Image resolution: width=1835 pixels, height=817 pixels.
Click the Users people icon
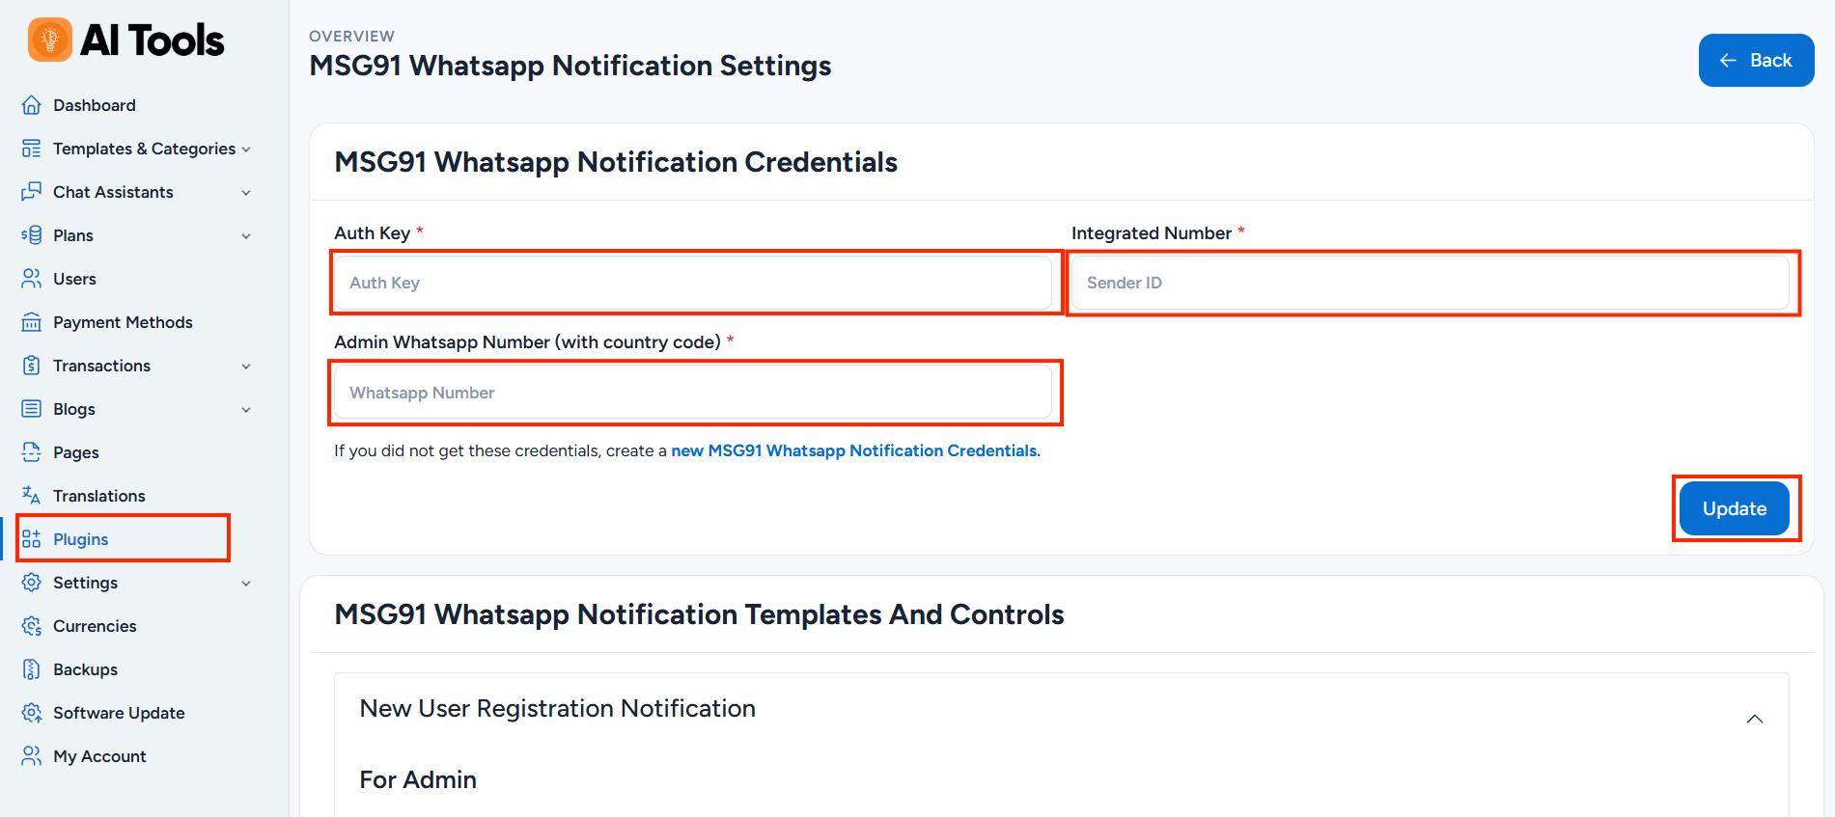pos(32,279)
